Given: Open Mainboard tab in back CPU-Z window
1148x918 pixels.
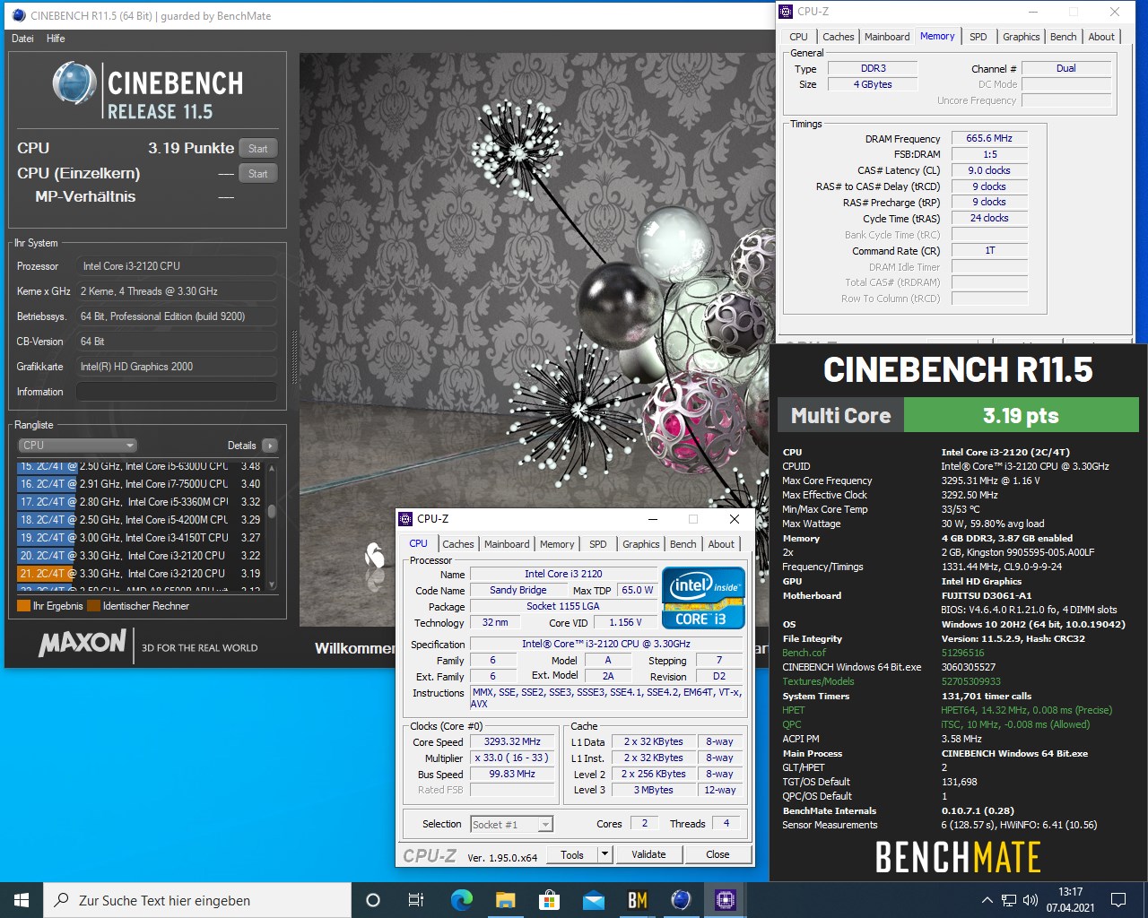Looking at the screenshot, I should [x=887, y=37].
